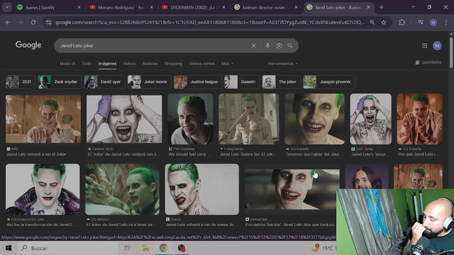Open Task View on taskbar
Viewport: 454px width, 255px height.
pyautogui.click(x=128, y=248)
